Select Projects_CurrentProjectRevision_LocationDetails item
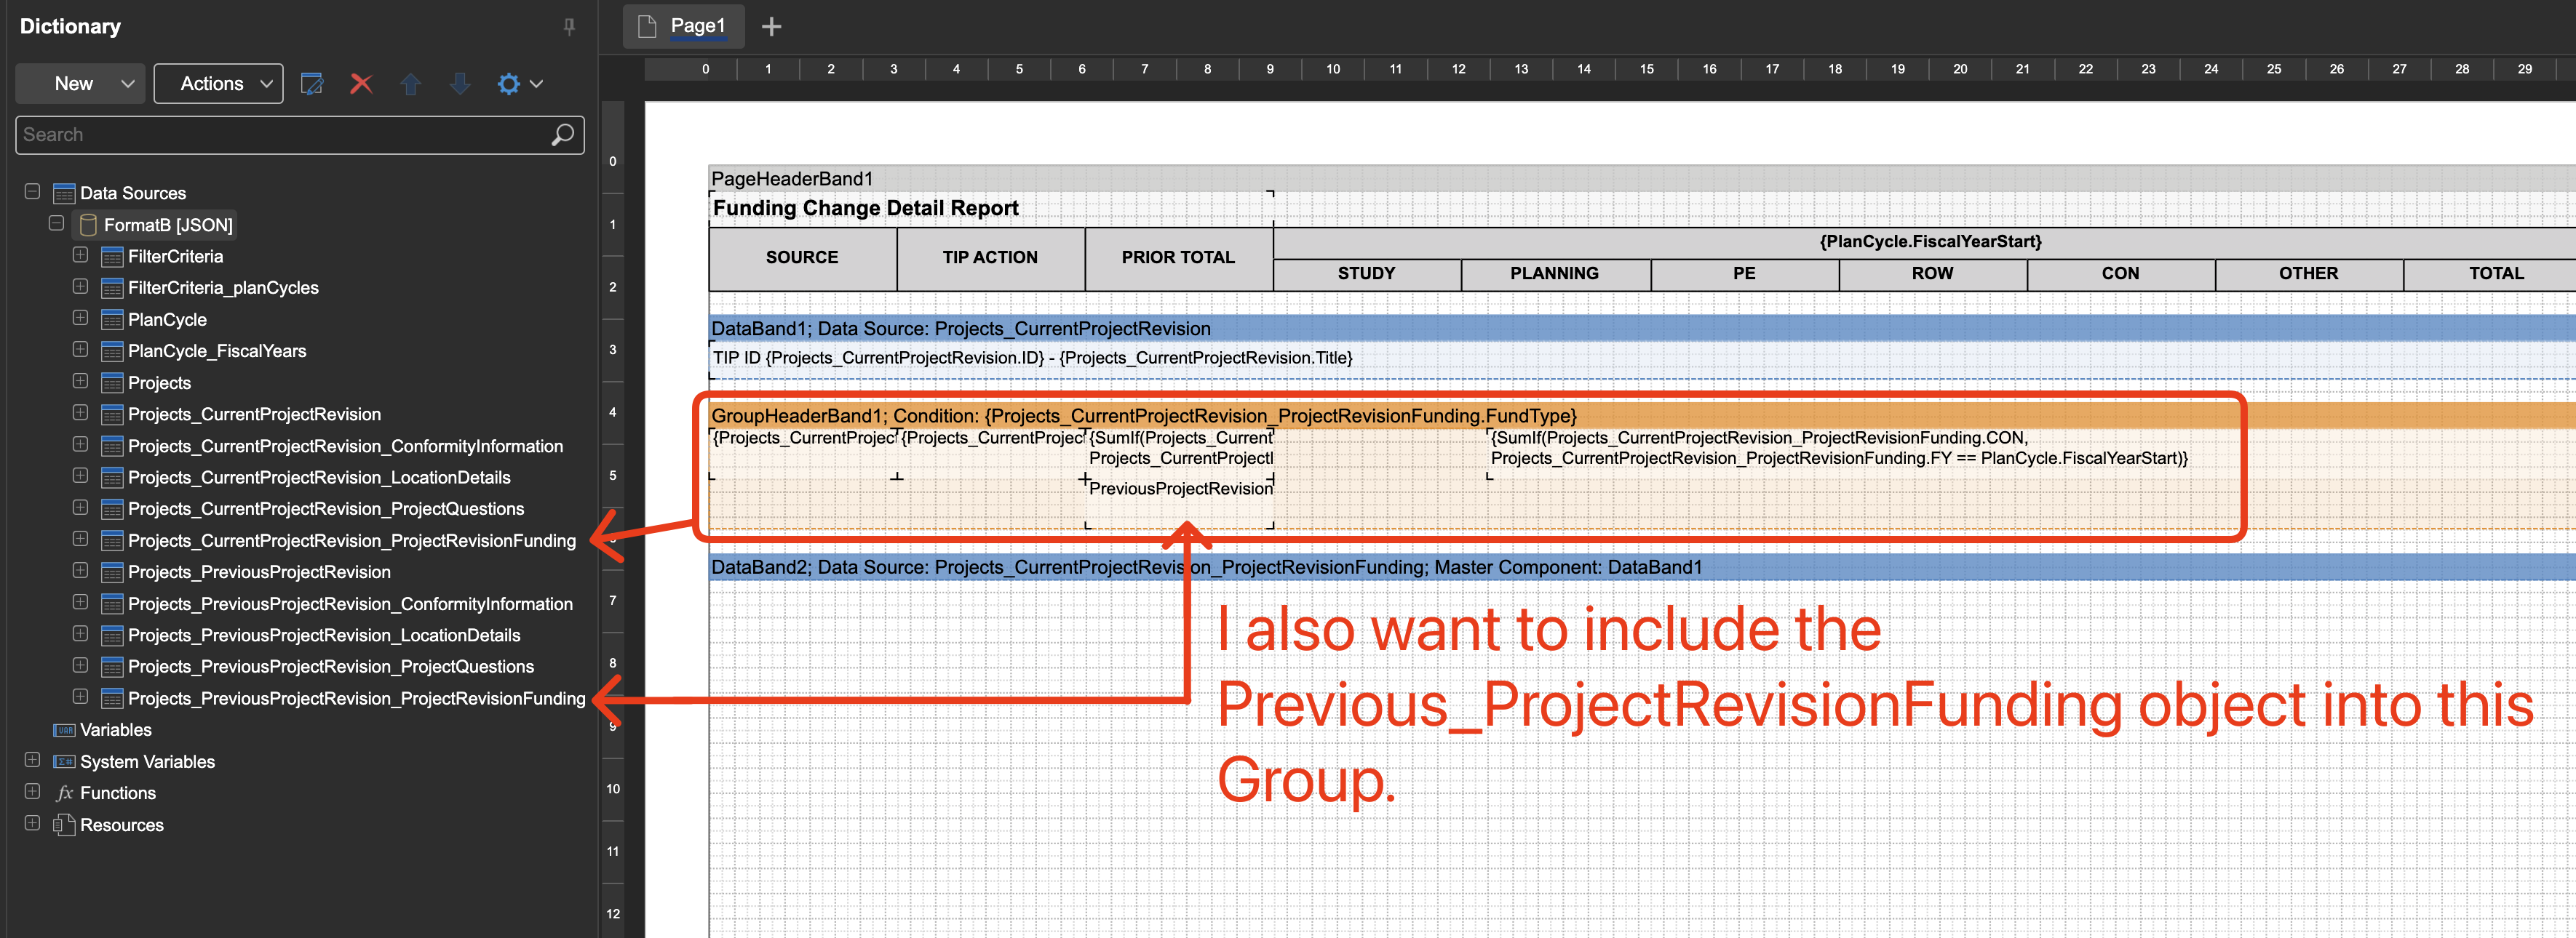Image resolution: width=2576 pixels, height=938 pixels. click(x=319, y=478)
